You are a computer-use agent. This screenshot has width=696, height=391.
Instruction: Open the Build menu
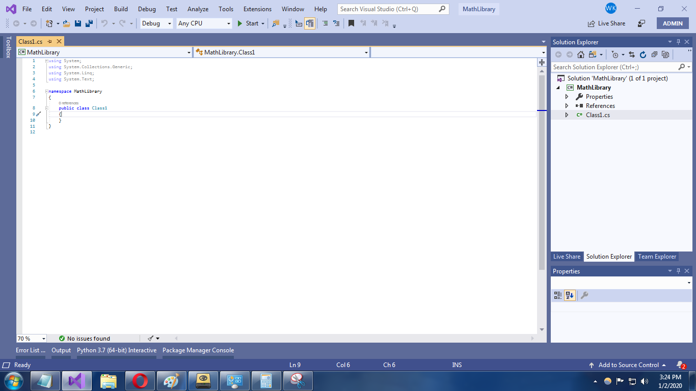[121, 9]
